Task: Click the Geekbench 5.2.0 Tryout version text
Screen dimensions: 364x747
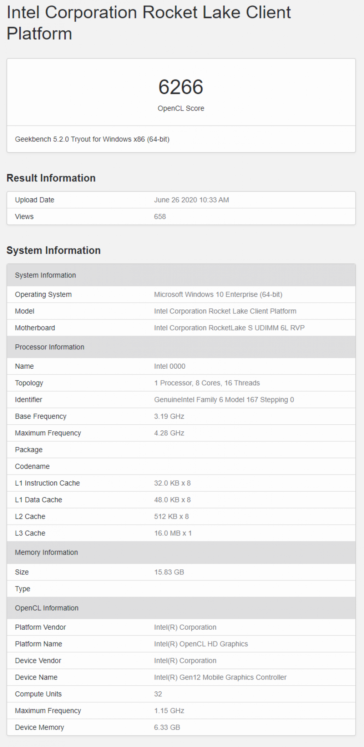Action: tap(92, 139)
